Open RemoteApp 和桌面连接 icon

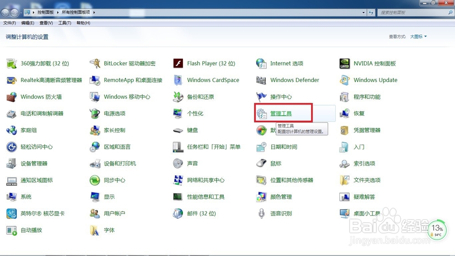[x=95, y=80]
